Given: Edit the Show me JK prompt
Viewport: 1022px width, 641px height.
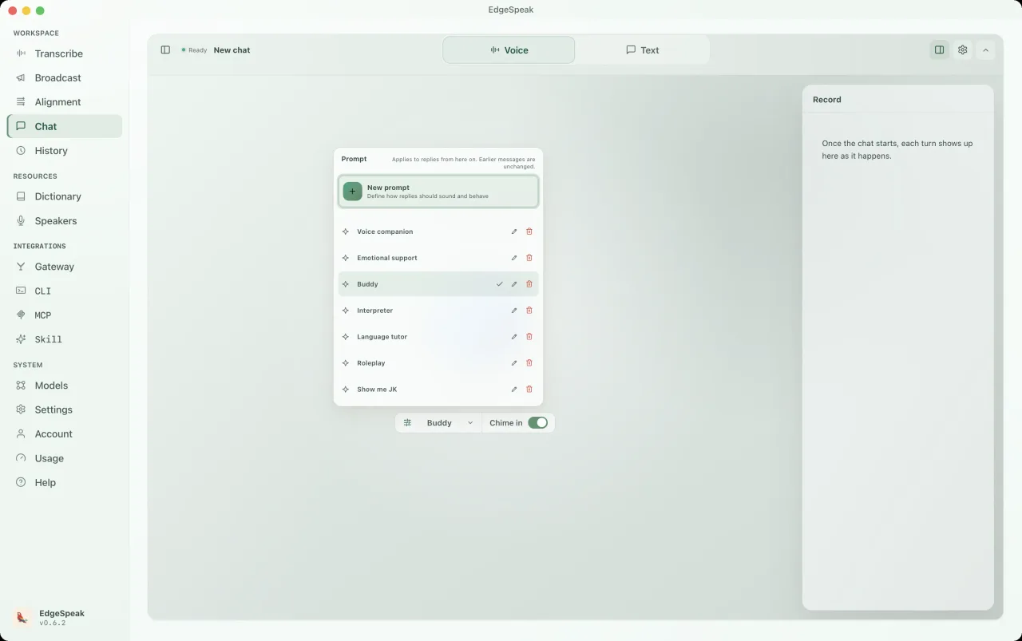Looking at the screenshot, I should click(x=514, y=390).
